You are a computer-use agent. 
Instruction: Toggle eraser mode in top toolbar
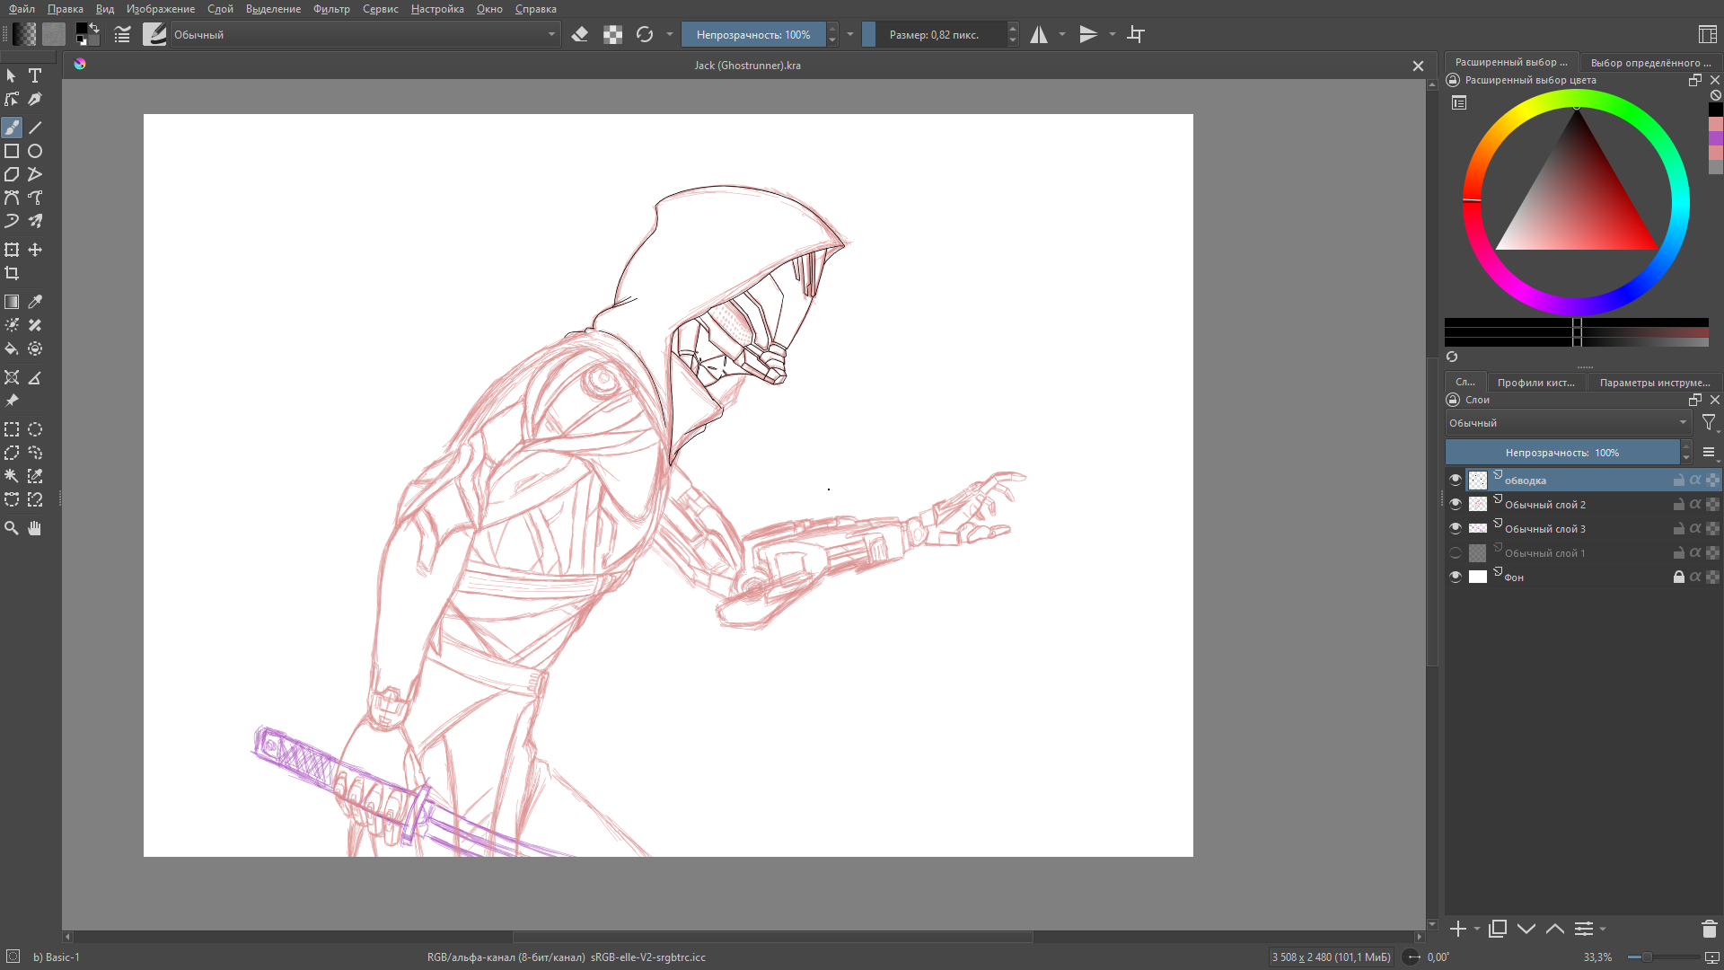[580, 35]
